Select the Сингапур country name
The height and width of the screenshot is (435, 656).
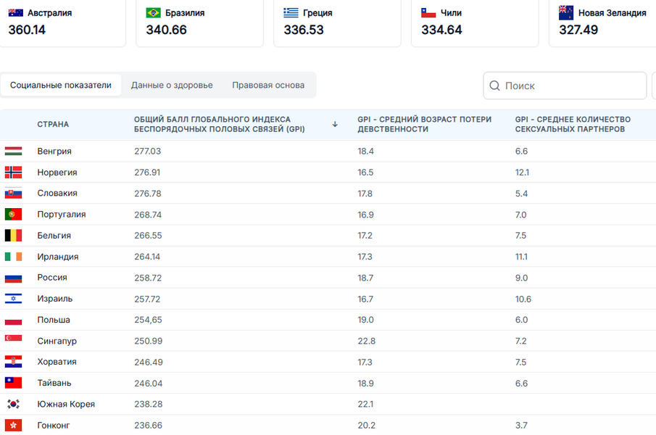(57, 341)
